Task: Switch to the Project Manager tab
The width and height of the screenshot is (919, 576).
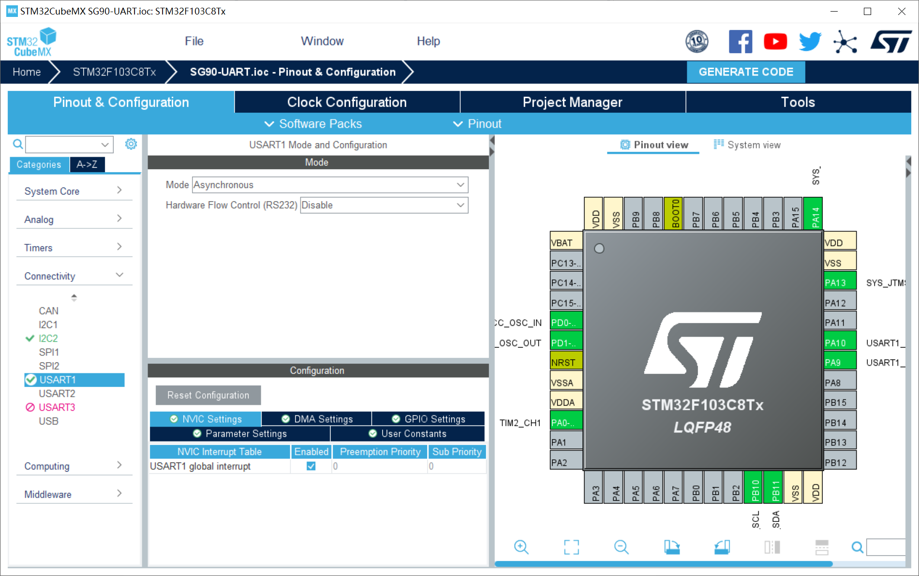Action: (x=572, y=102)
